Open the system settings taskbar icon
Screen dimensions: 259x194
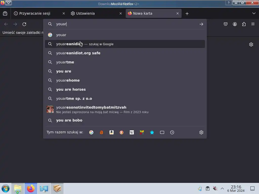[x=44, y=188]
